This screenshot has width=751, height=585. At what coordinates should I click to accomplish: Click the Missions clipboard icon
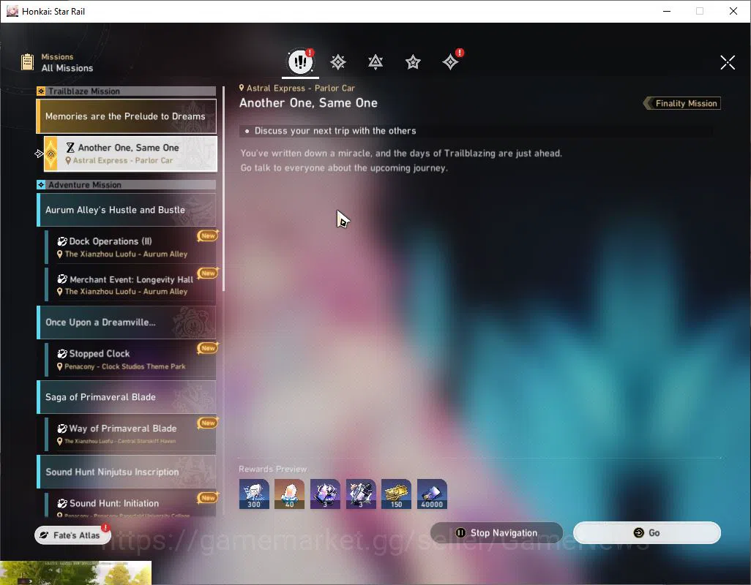(27, 62)
